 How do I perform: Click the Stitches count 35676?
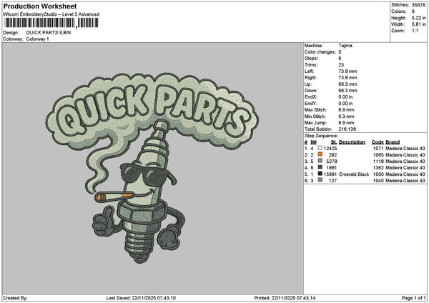point(418,5)
